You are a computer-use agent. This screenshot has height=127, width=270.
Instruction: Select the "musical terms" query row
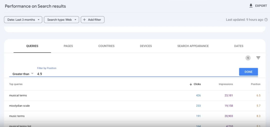click(18, 95)
